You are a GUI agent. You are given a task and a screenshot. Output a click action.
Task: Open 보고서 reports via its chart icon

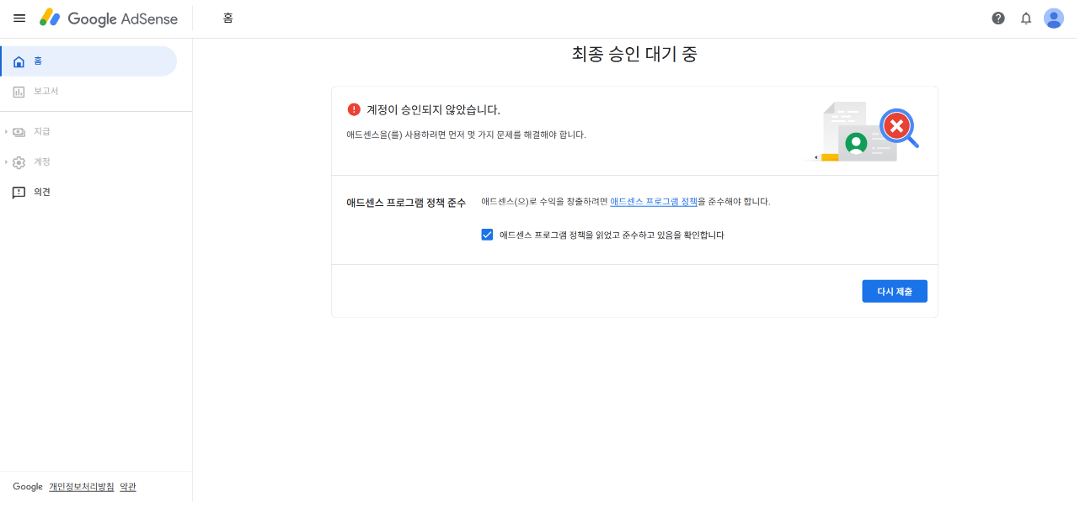(x=19, y=91)
